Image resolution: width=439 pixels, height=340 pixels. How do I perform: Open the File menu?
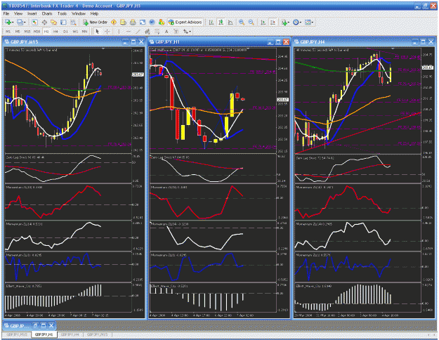point(6,13)
